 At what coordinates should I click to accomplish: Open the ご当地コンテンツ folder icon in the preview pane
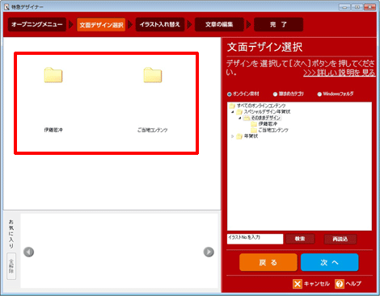point(153,75)
